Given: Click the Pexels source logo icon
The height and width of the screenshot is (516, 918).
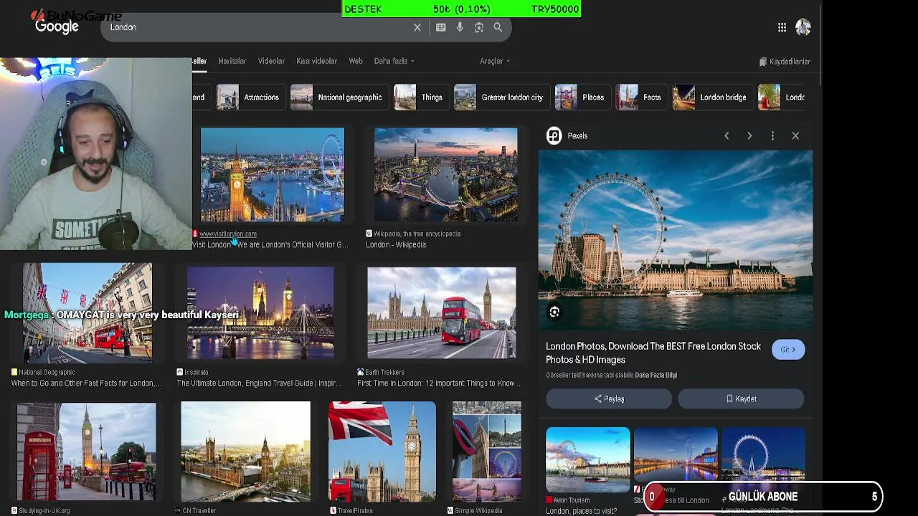Looking at the screenshot, I should (x=554, y=135).
